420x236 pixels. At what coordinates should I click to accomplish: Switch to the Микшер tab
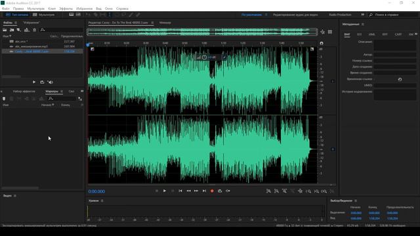[165, 23]
